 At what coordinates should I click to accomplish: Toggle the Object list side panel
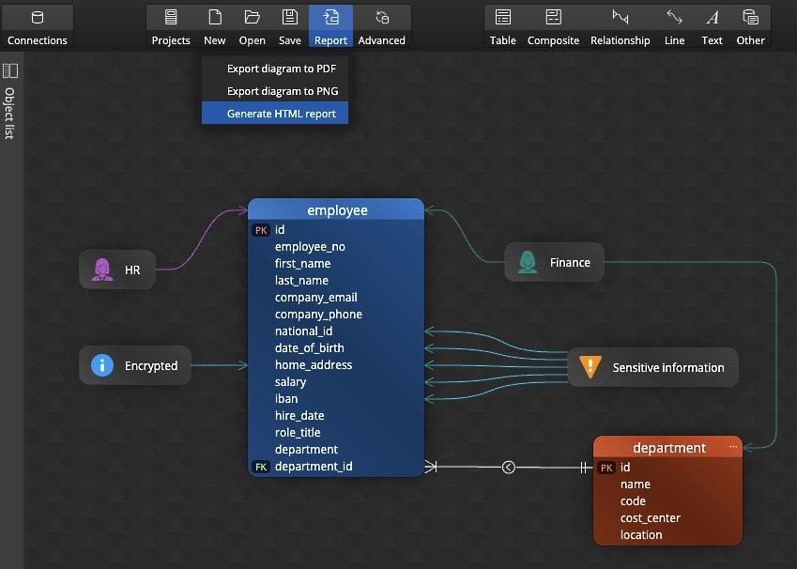pos(10,70)
